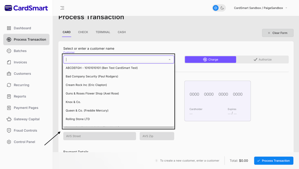This screenshot has height=169, width=299.
Task: Click the X icon in Clear Form
Action: coord(269,33)
